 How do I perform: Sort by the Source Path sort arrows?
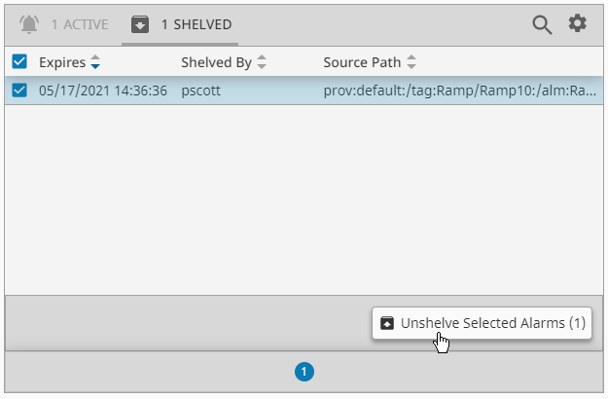point(411,62)
